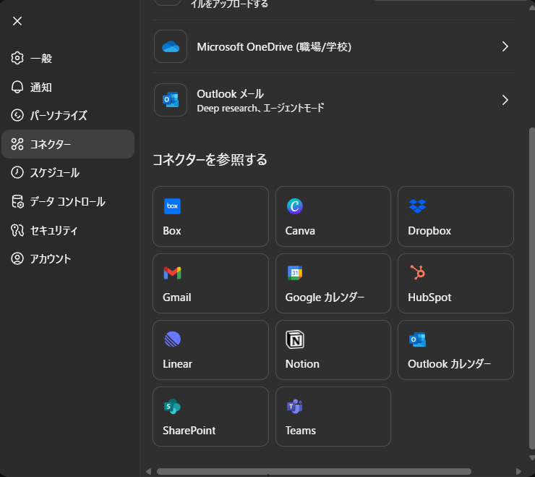The width and height of the screenshot is (535, 477).
Task: Click the コネクター sidebar icon
Action: tap(17, 144)
